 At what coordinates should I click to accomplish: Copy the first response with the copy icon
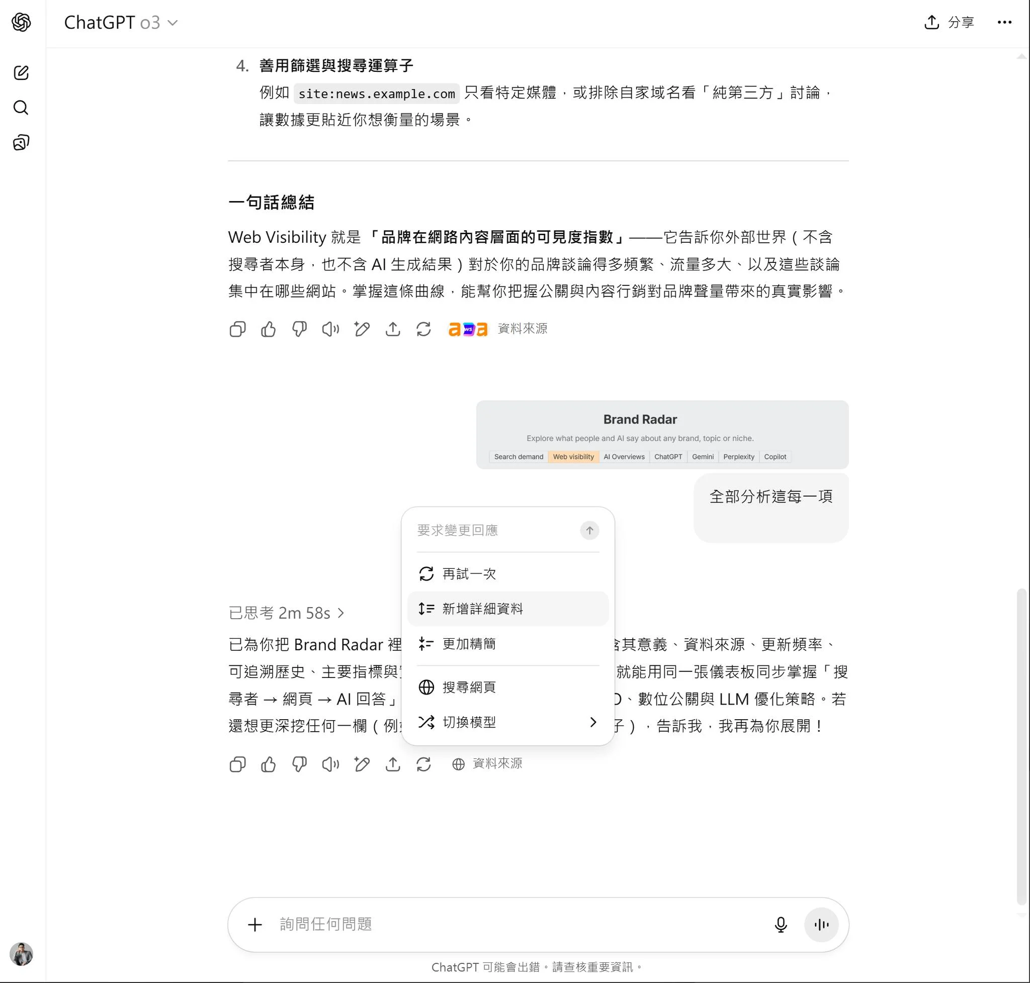point(237,329)
